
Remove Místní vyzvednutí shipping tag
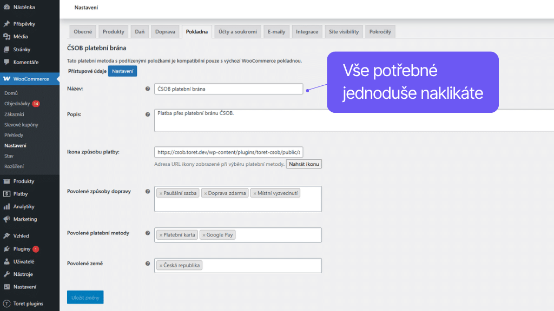point(255,194)
